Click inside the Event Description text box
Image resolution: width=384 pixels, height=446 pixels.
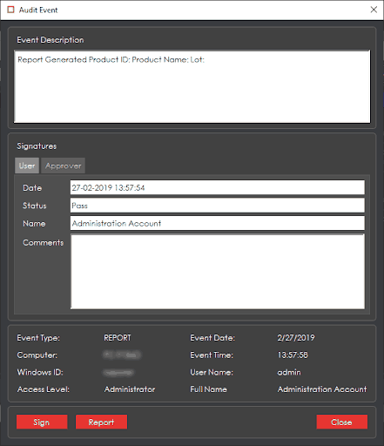pyautogui.click(x=192, y=86)
